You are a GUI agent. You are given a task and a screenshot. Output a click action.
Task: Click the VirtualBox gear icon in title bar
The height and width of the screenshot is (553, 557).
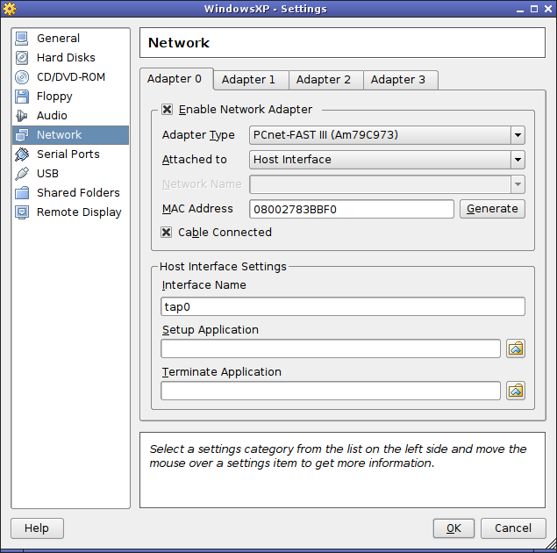(10, 9)
